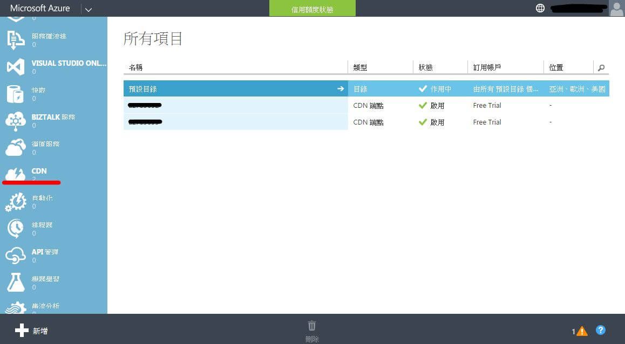Click the 由所有 預設目錄 subscription cell

(506, 89)
